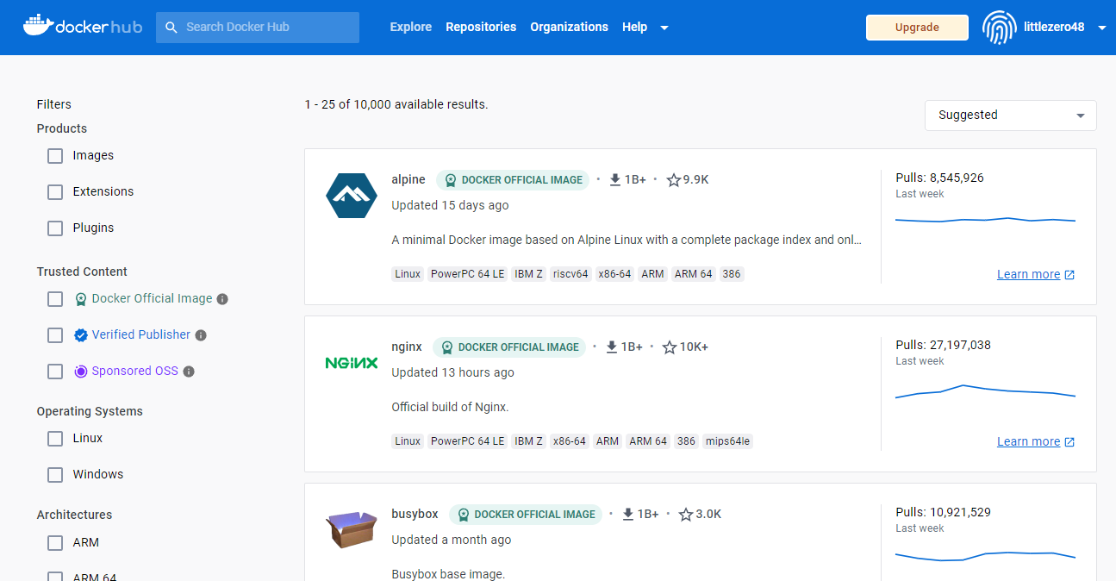Expand the Help menu arrow

(664, 28)
